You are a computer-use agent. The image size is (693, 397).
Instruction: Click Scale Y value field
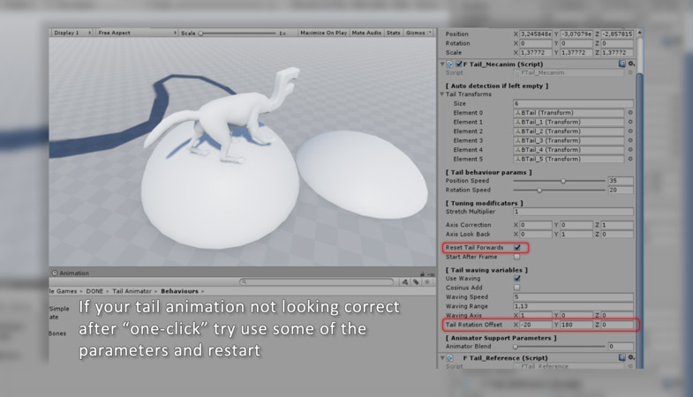[576, 52]
